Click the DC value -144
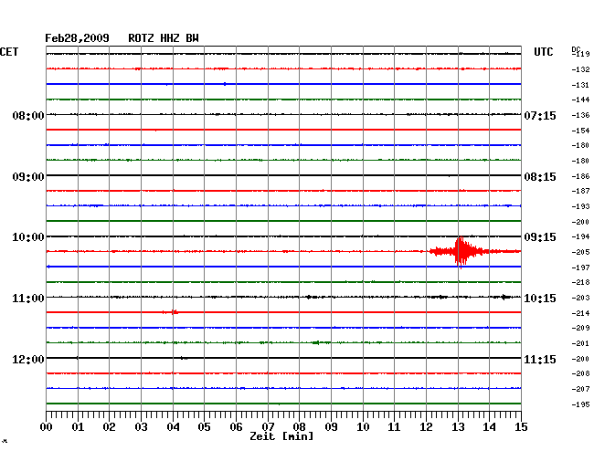The width and height of the screenshot is (594, 451). click(x=580, y=100)
